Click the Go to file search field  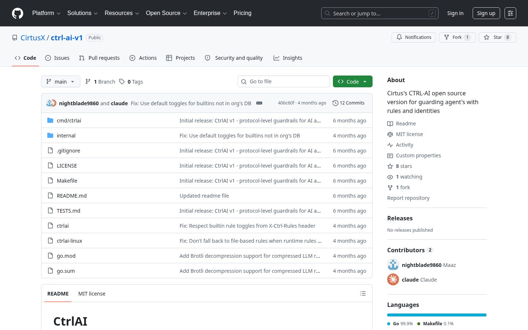click(x=284, y=81)
